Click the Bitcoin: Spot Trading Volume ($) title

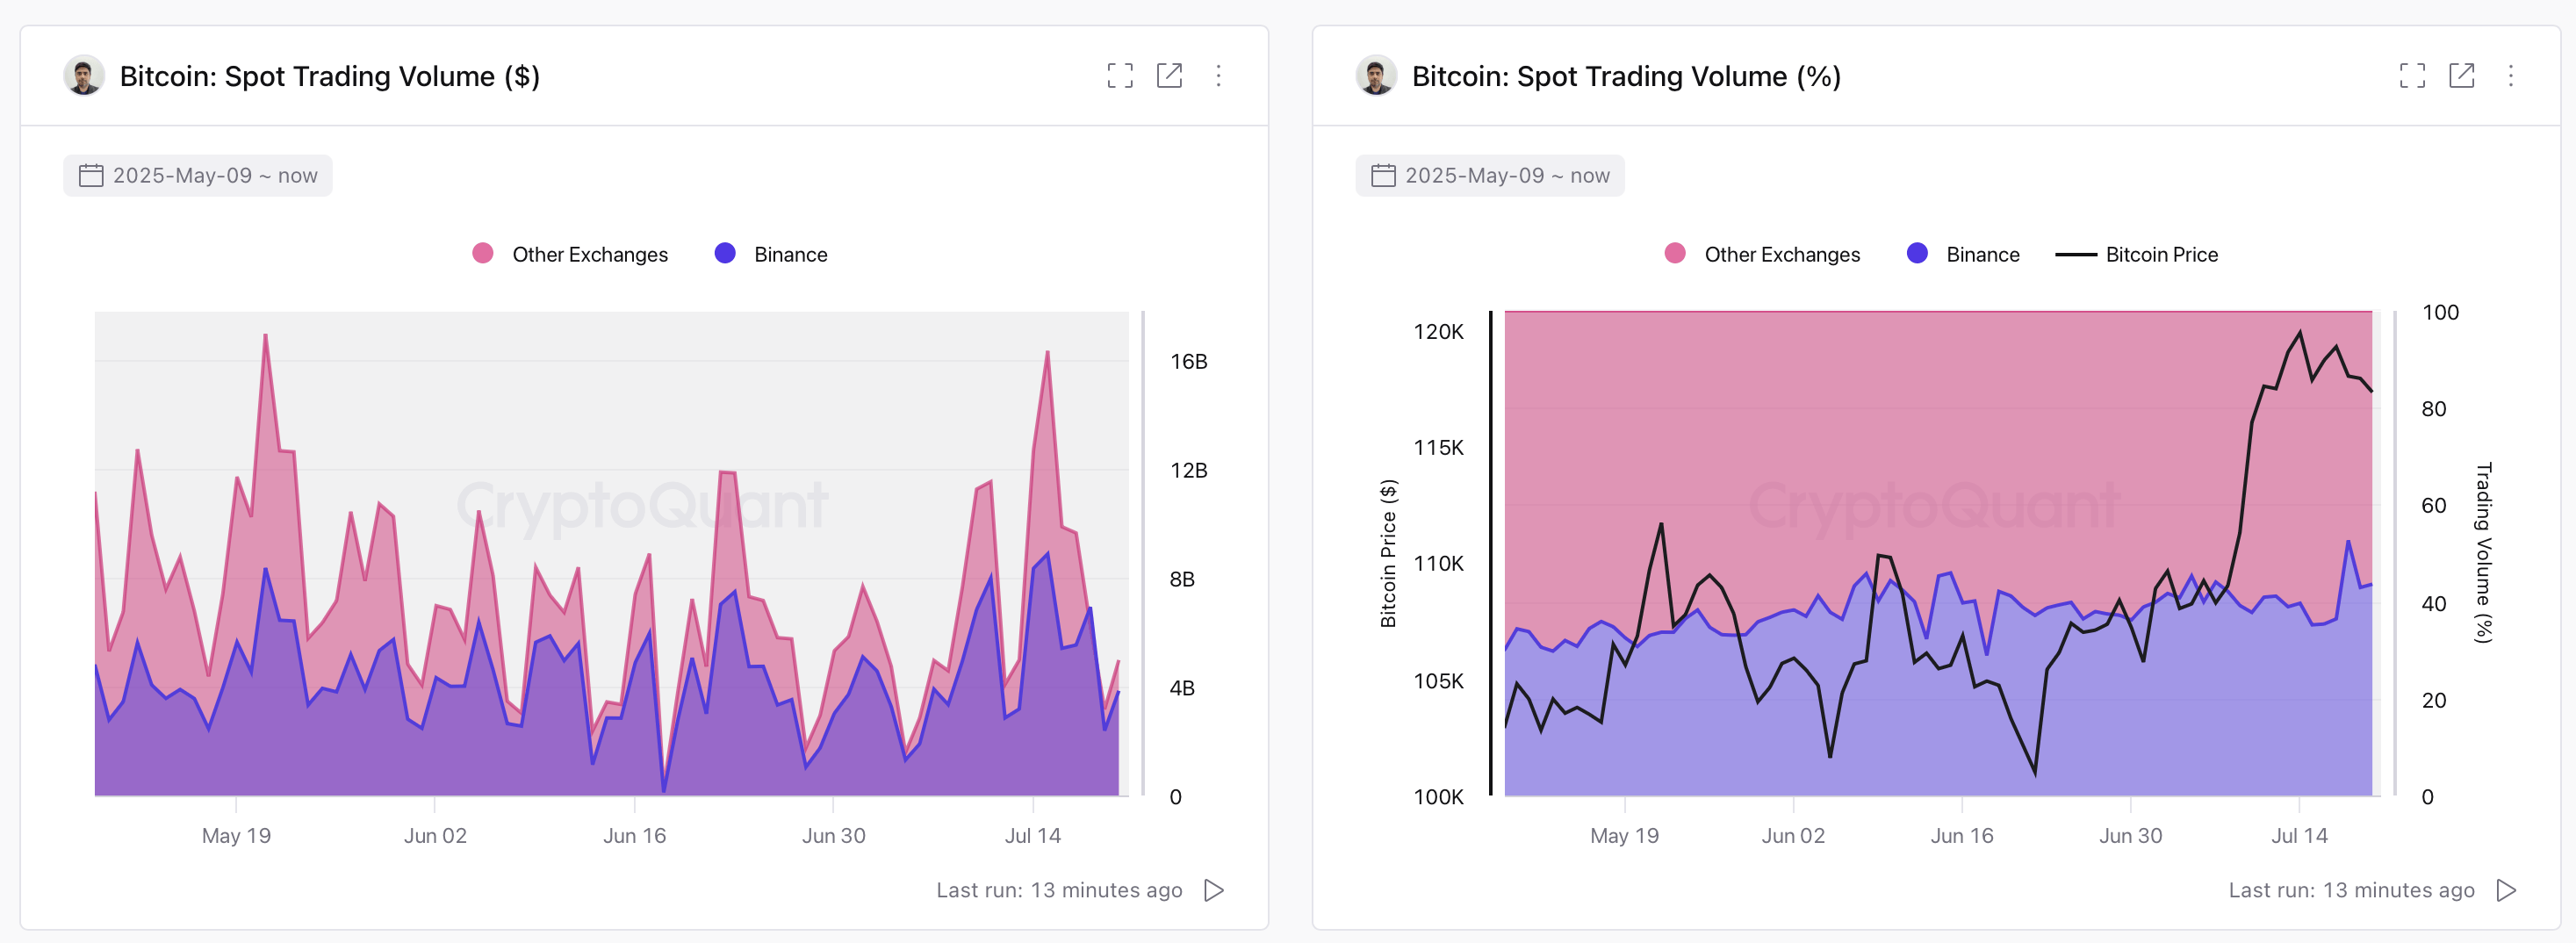[329, 77]
